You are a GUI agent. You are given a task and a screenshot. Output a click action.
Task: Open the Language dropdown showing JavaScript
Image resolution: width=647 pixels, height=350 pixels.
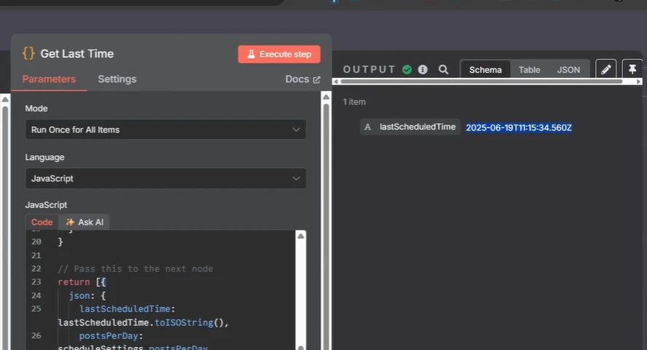pos(166,179)
